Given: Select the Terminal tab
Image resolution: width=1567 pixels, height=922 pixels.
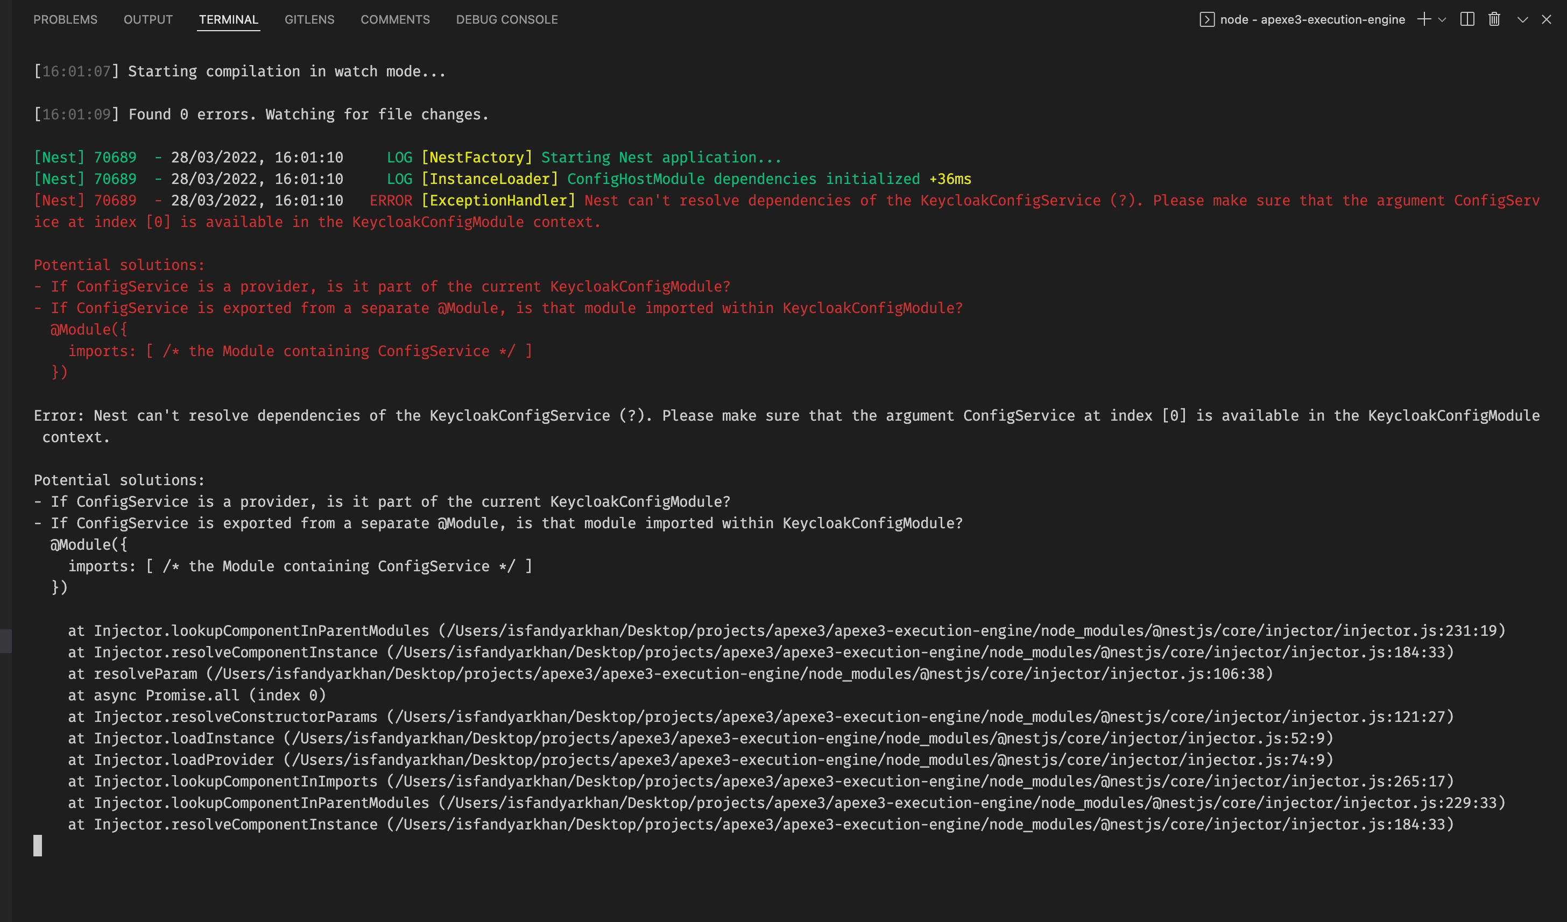Looking at the screenshot, I should 228,19.
